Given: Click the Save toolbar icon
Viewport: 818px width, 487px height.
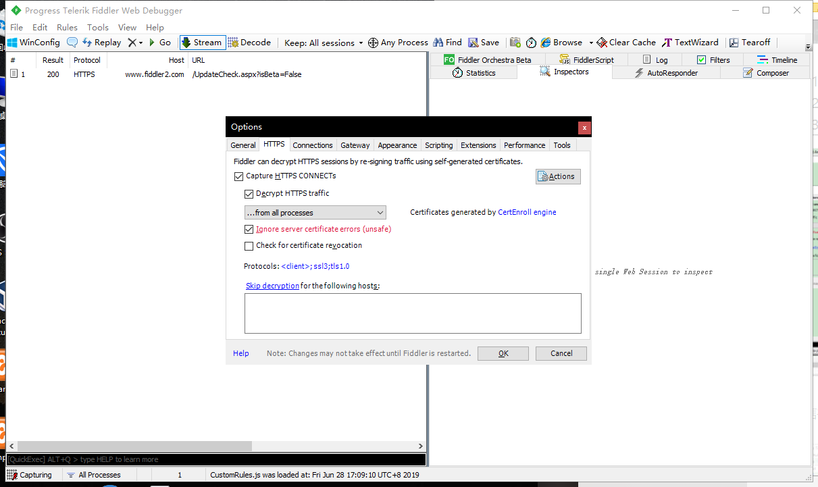Looking at the screenshot, I should 484,42.
